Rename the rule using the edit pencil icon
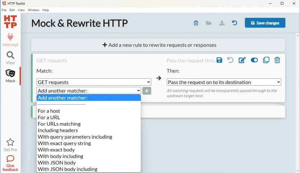 point(242,60)
